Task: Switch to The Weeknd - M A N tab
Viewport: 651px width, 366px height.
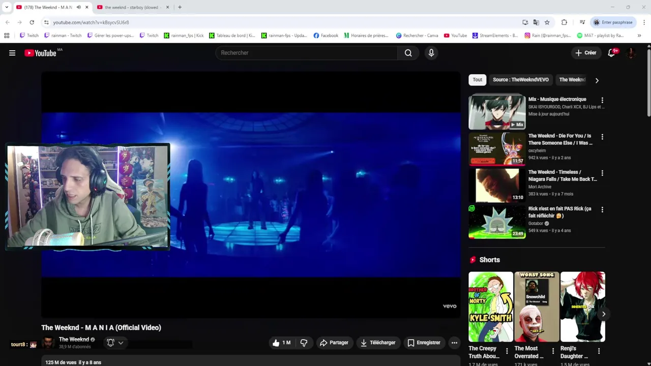Action: pyautogui.click(x=49, y=7)
